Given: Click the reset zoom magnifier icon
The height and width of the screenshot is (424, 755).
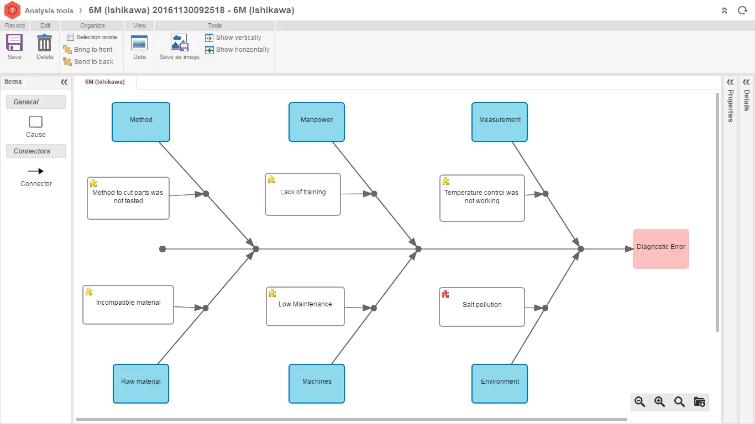Looking at the screenshot, I should pos(680,402).
